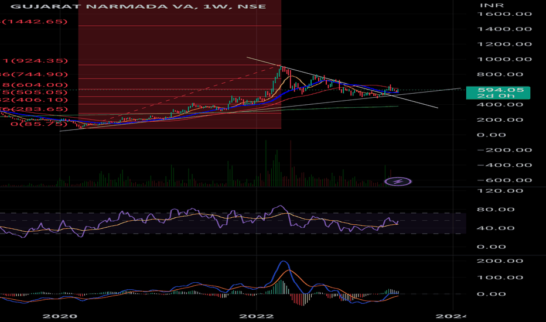Click the 1000.00 price axis value
546x322 pixels.
[x=504, y=59]
